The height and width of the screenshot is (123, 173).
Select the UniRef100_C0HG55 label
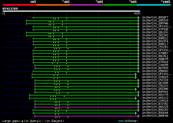tap(155, 65)
